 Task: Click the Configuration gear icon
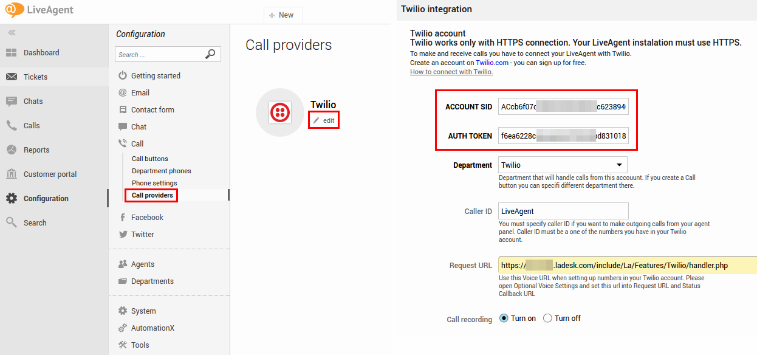click(12, 199)
